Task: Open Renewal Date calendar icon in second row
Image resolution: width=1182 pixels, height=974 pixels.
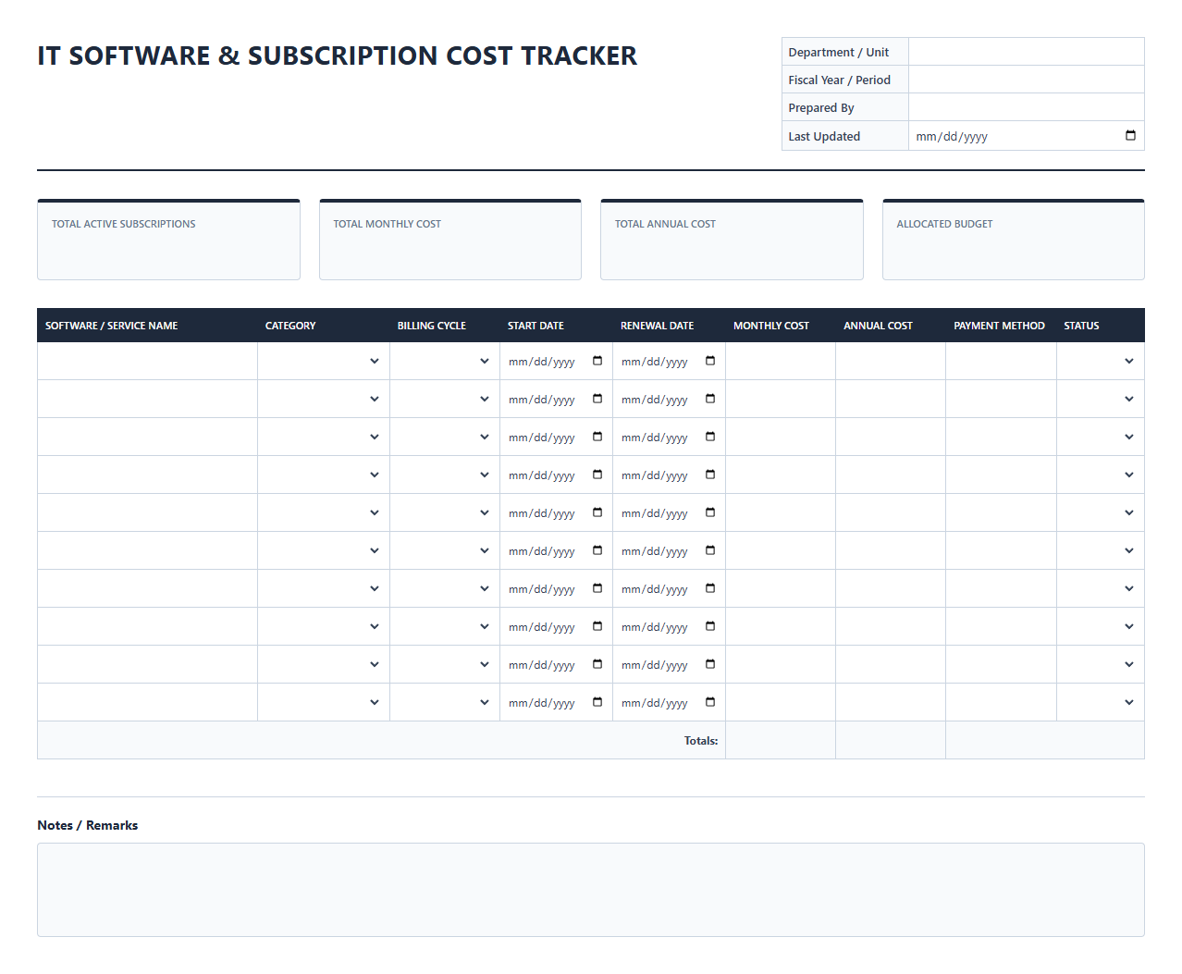Action: click(x=710, y=399)
